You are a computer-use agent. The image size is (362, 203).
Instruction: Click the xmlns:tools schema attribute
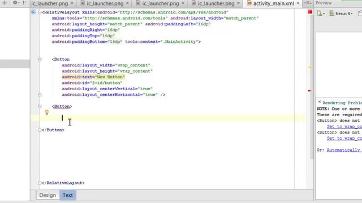pos(110,18)
